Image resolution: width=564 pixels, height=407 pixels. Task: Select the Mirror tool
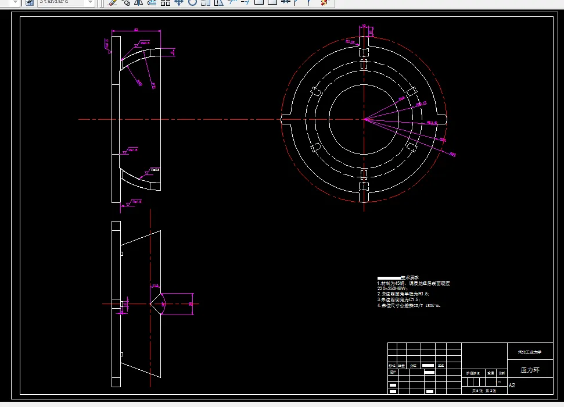point(138,2)
